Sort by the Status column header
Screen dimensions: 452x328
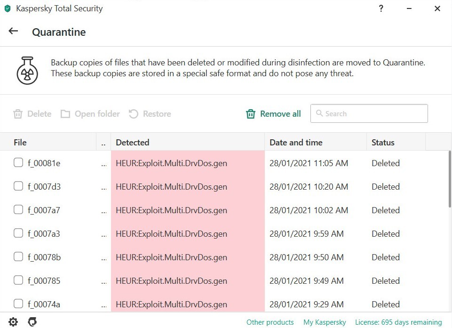(396, 142)
